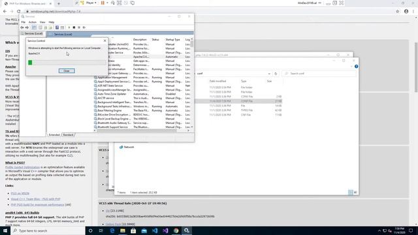418x235 pixels.
Task: Select Network in File Explorer navigation pane
Action: pos(127,147)
